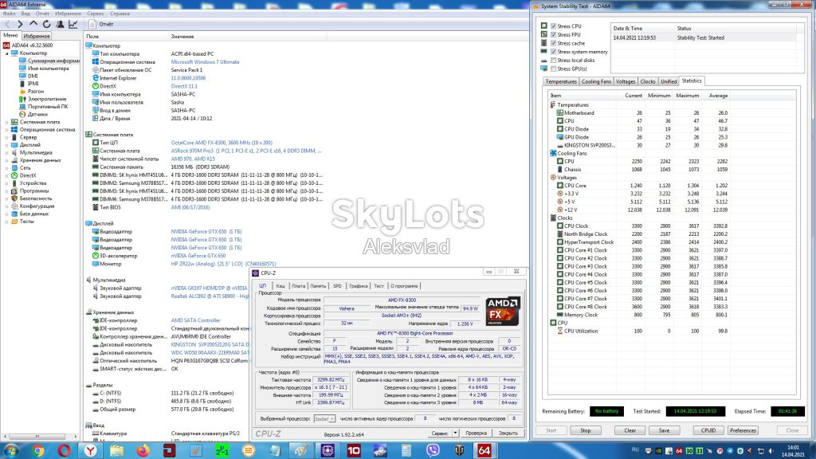
Task: Toggle the Stress cache checkbox
Action: [x=554, y=43]
